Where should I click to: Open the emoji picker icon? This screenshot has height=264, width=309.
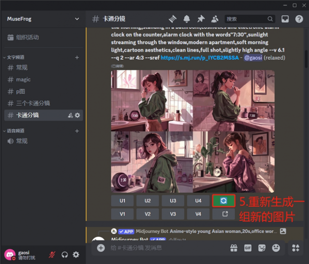click(276, 248)
